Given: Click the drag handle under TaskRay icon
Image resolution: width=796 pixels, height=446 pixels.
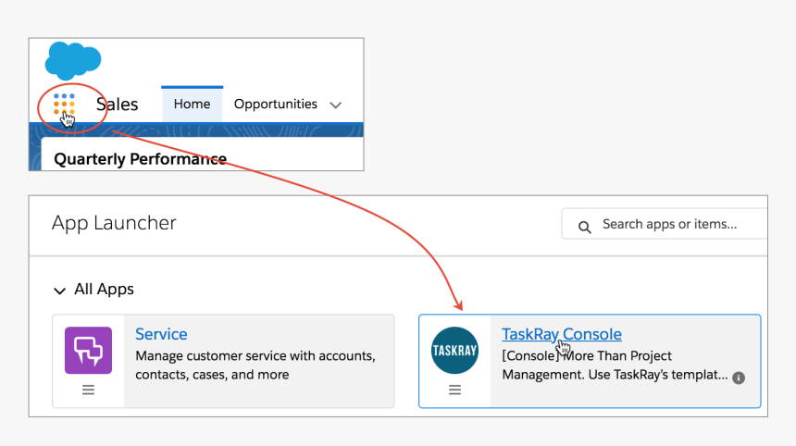Looking at the screenshot, I should tap(454, 390).
